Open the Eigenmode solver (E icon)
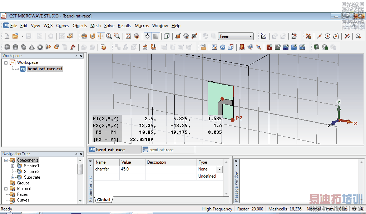Image resolution: width=366 pixels, height=214 pixels. click(285, 47)
